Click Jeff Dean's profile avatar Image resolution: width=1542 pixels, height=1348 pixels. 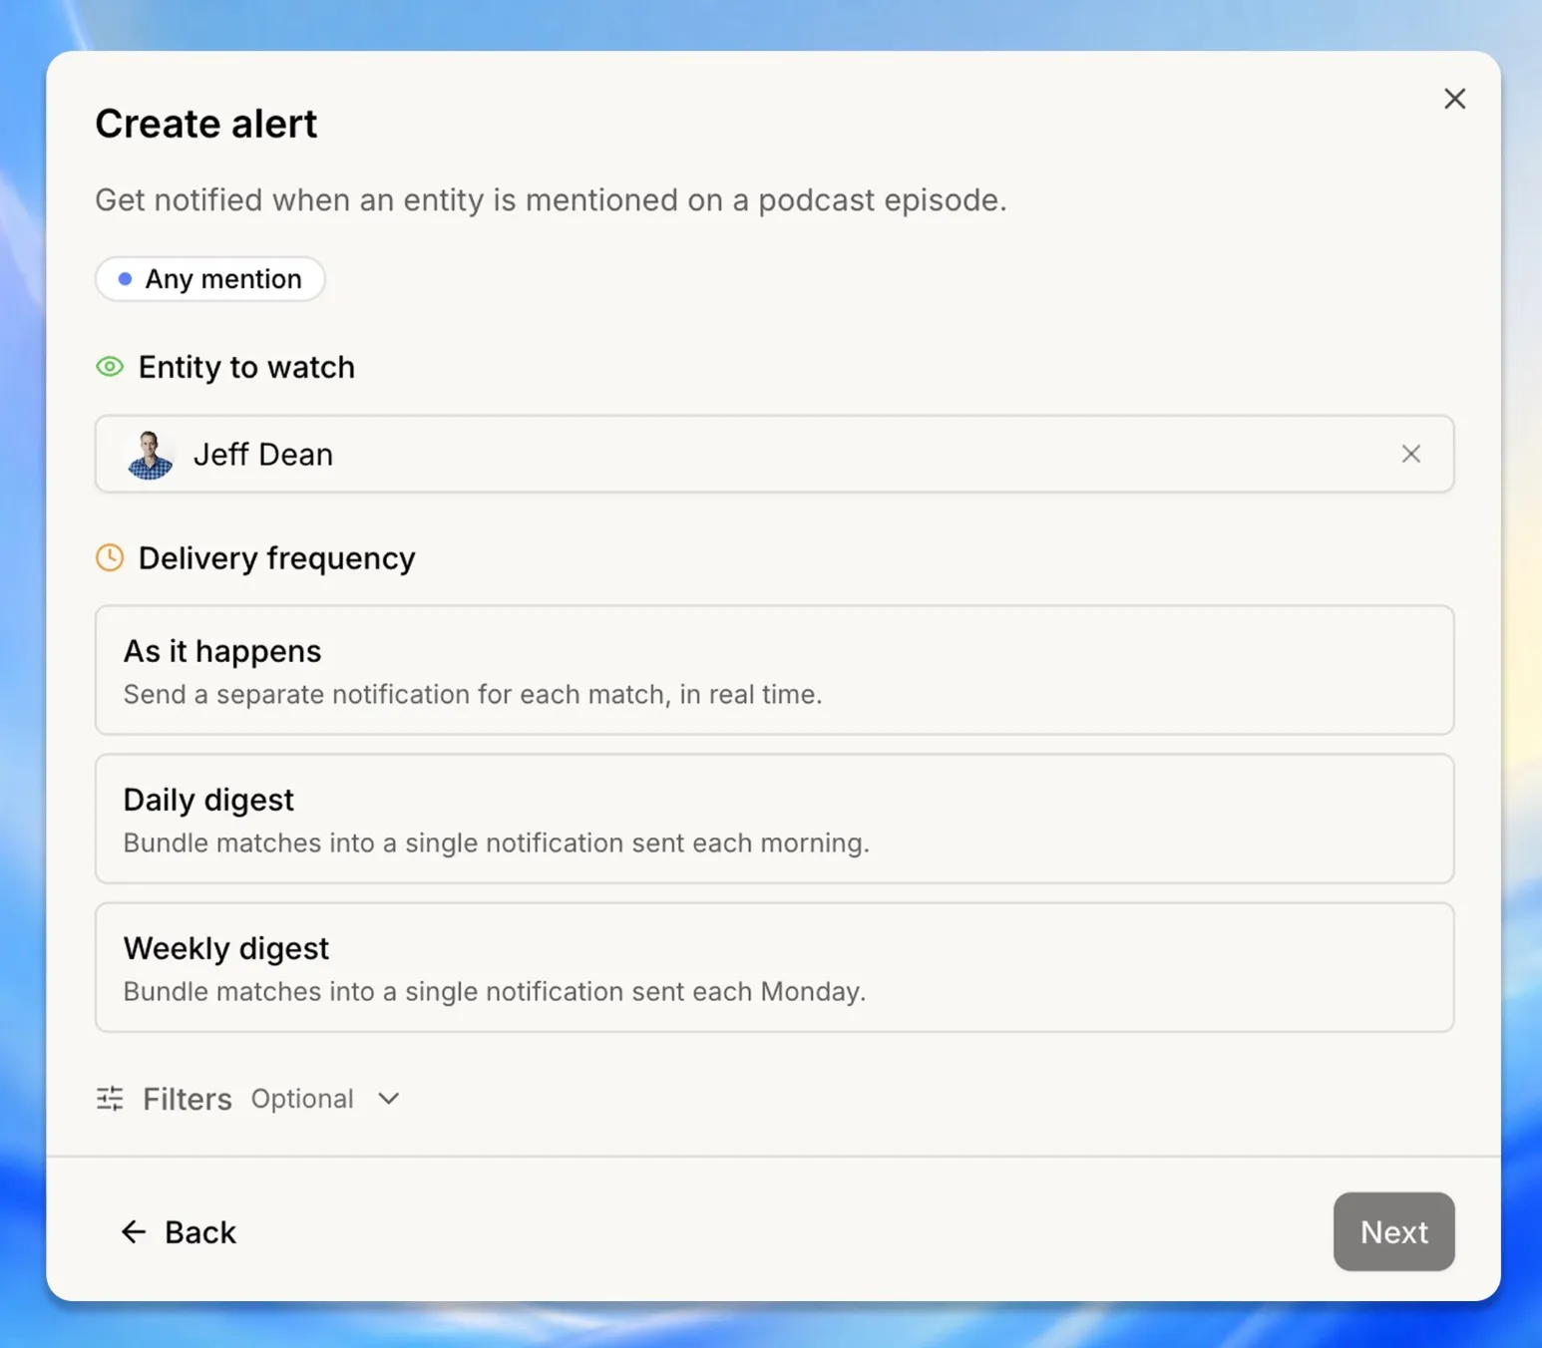click(151, 455)
